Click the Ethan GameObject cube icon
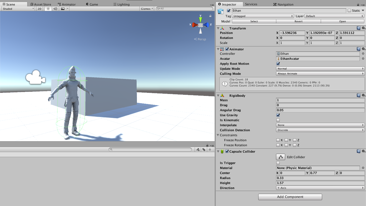The image size is (366, 206). (x=221, y=11)
